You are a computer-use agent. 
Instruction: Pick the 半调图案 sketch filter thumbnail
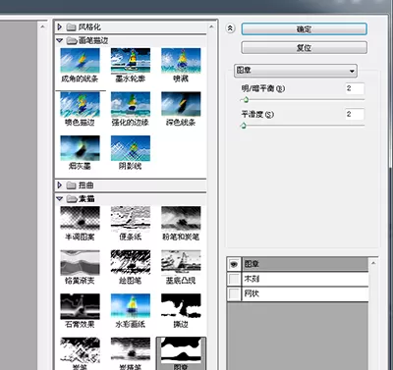(x=80, y=219)
